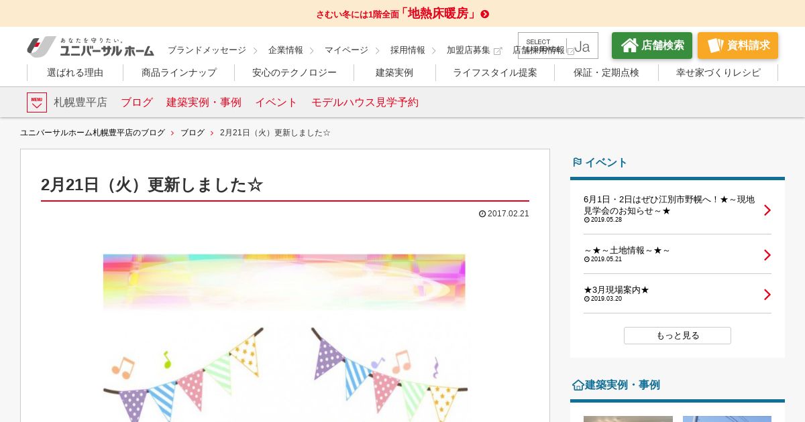Select 建築実例 in main navigation
Viewport: 805px width, 422px height.
[x=394, y=73]
